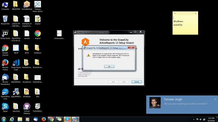This screenshot has height=122, width=218.
Task: Select the GitHub Desktop shortcut icon
Action: (27, 108)
